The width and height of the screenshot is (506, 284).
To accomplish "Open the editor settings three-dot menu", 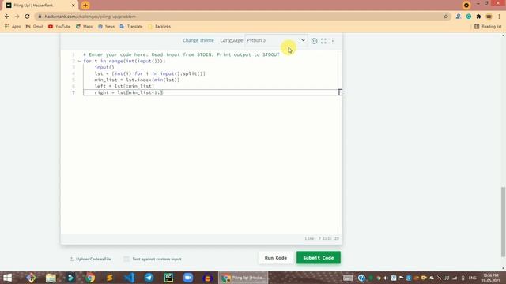I will pos(333,41).
